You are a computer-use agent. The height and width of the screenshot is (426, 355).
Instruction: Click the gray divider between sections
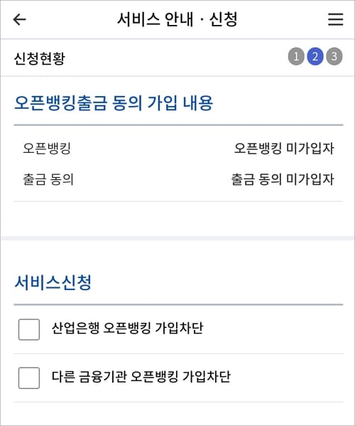click(177, 238)
